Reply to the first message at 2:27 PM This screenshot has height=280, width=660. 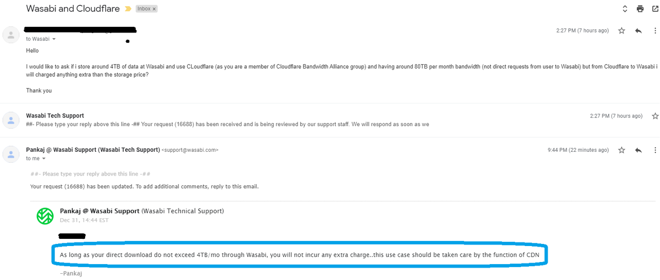[638, 31]
